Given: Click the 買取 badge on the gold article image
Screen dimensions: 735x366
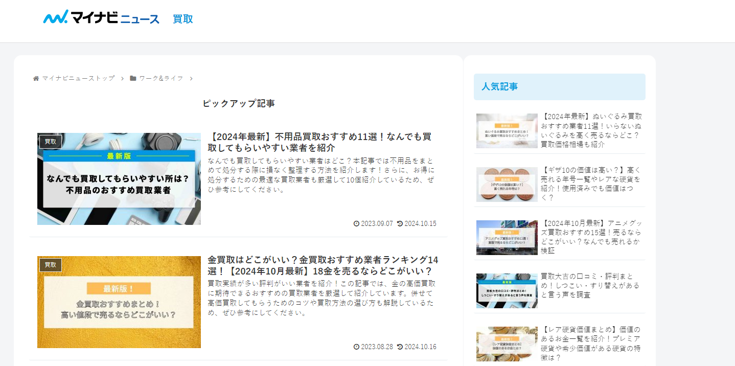Looking at the screenshot, I should click(51, 265).
